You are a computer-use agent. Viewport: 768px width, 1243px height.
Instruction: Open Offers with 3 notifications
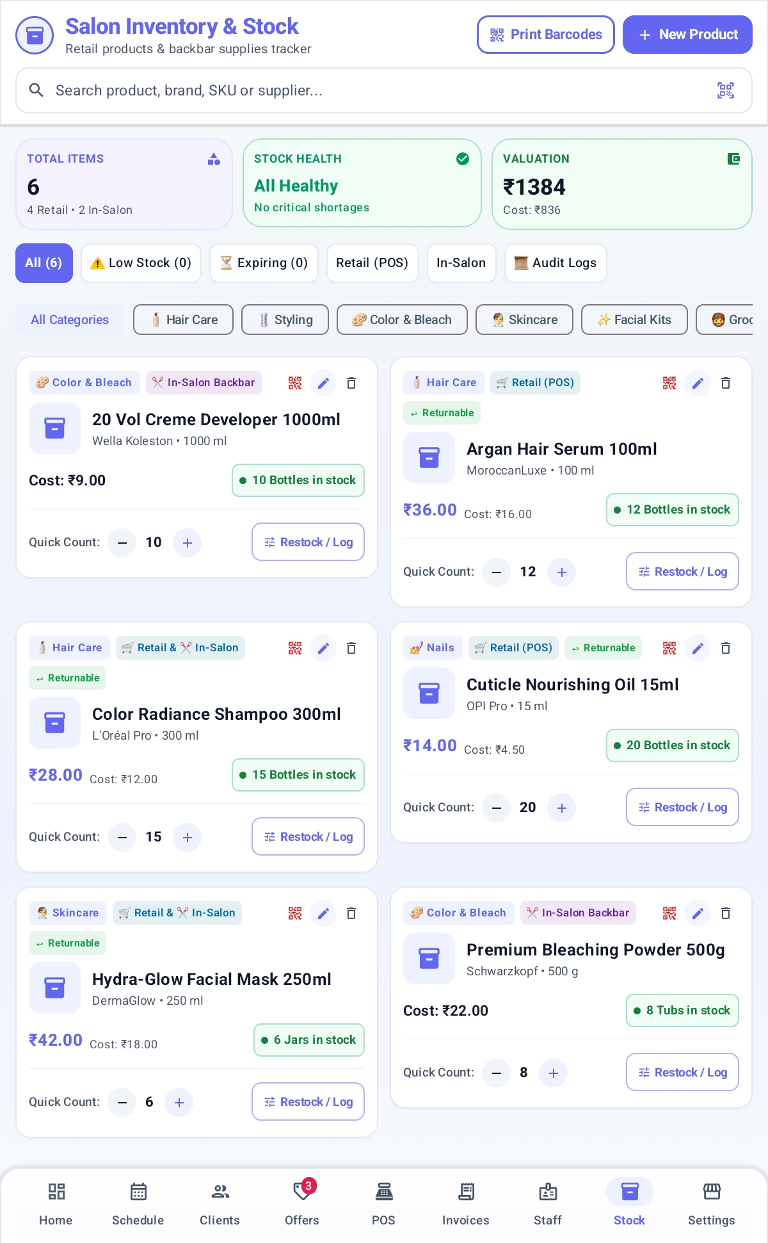point(302,1204)
